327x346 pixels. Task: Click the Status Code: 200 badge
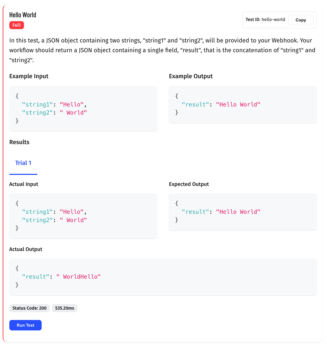coord(29,308)
